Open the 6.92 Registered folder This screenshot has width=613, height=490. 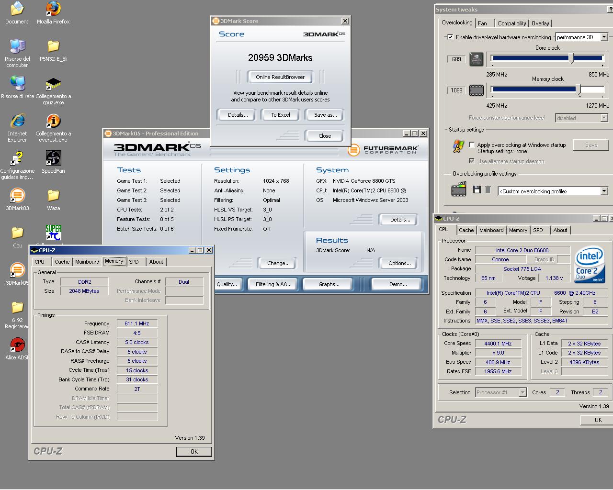[17, 315]
